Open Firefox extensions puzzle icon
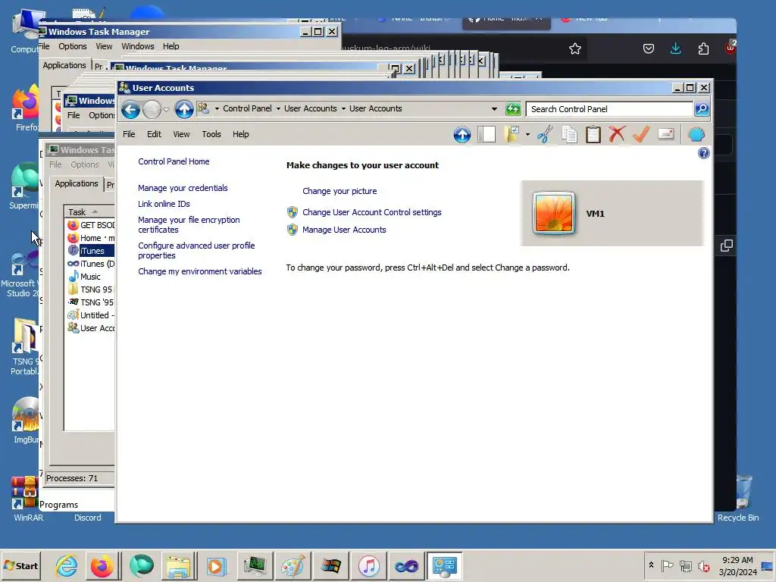 703,48
